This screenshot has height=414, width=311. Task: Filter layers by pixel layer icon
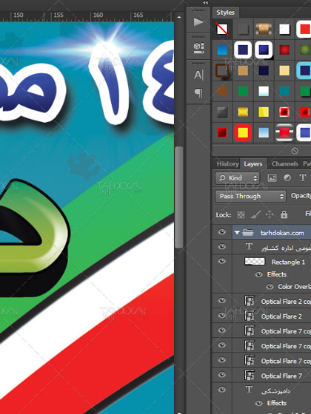(272, 178)
